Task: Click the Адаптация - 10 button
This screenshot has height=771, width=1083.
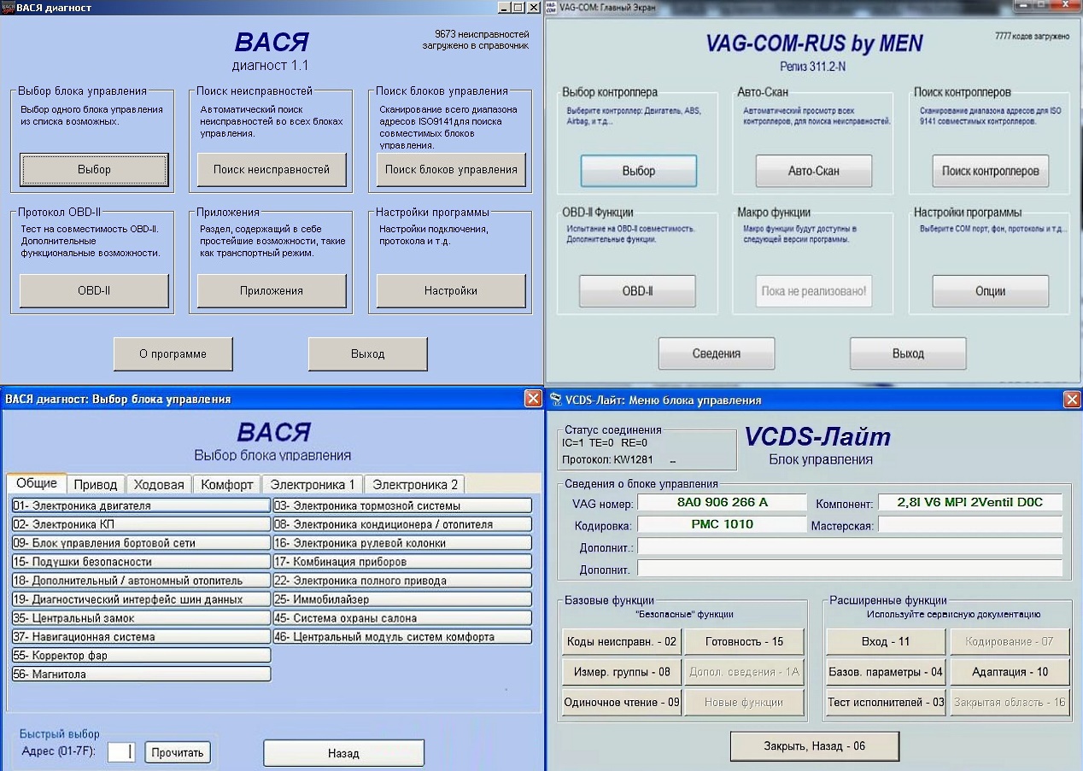Action: tap(1010, 672)
